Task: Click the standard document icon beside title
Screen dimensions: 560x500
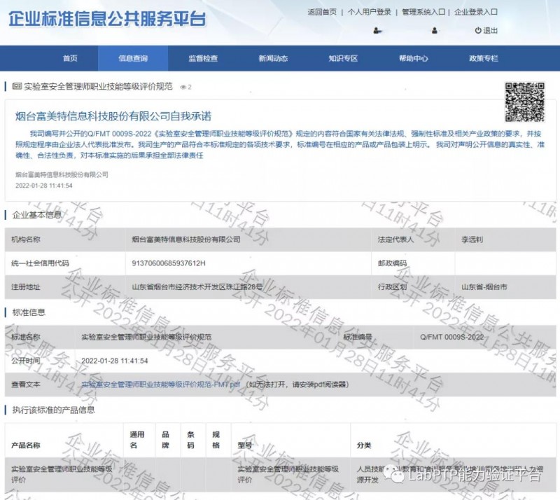Action: click(x=17, y=87)
